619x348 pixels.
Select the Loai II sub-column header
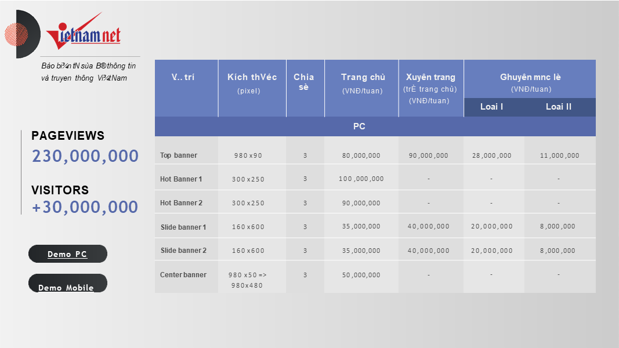(558, 107)
